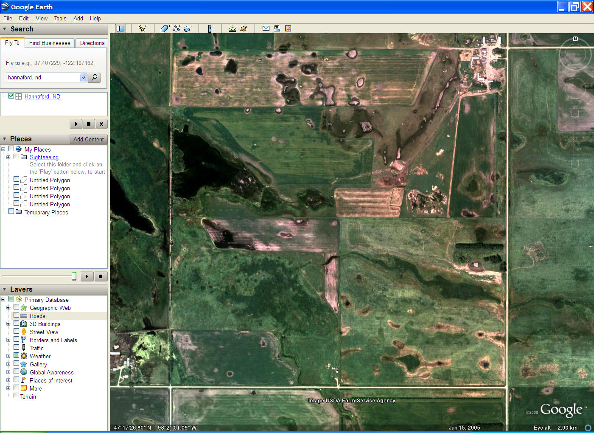Email the current view
Screen dimensions: 594x433
[x=266, y=28]
